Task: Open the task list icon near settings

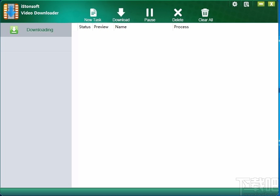Action: pyautogui.click(x=247, y=4)
